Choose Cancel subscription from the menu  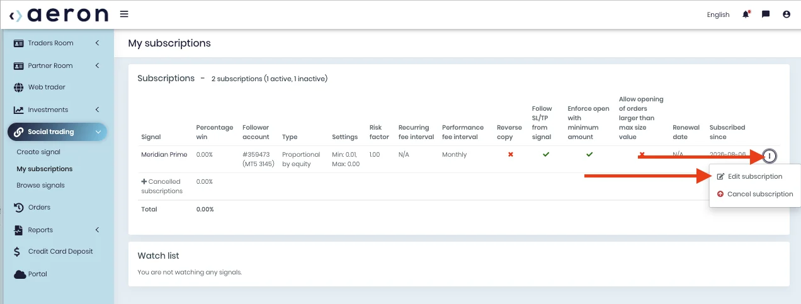click(x=755, y=194)
